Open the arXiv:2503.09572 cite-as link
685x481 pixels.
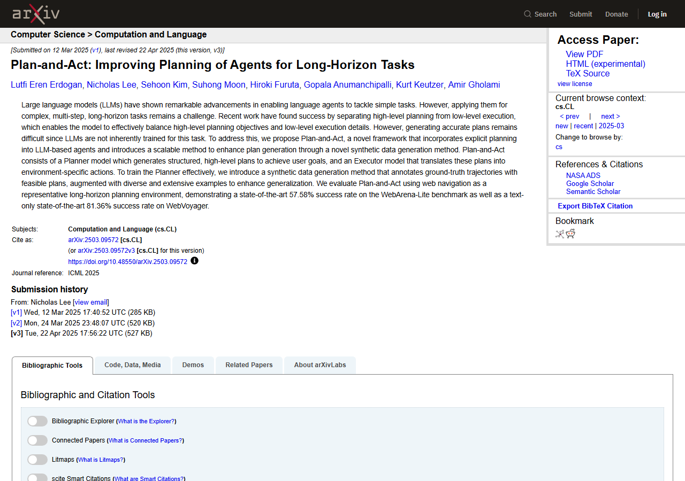pyautogui.click(x=93, y=240)
